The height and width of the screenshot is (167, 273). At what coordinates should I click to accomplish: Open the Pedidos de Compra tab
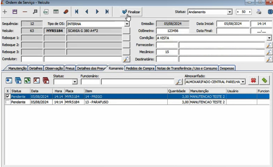point(140,68)
